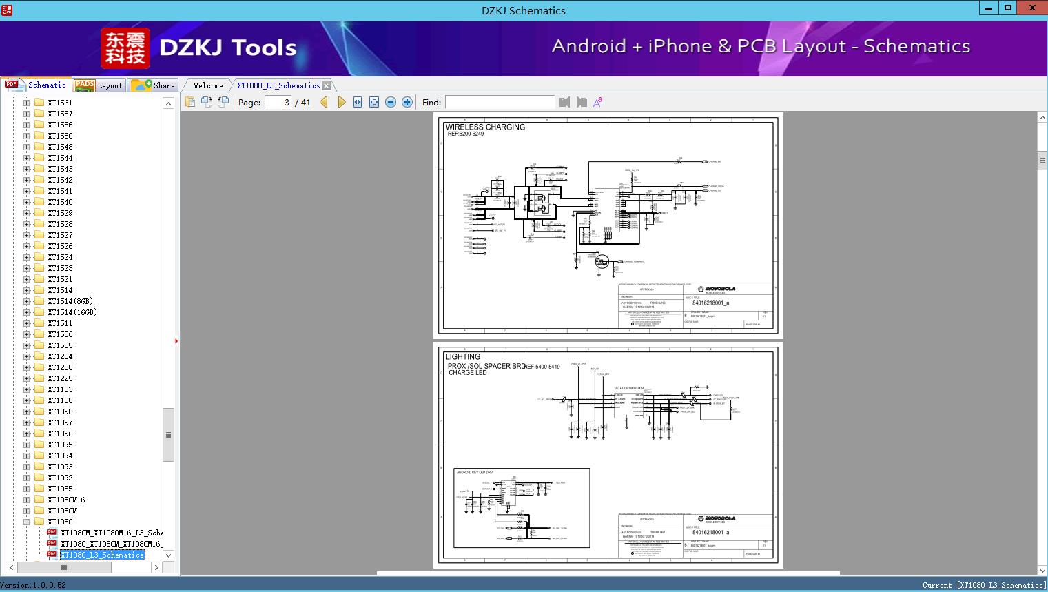Zoom in with the plus icon
This screenshot has height=592, width=1048.
coord(407,102)
